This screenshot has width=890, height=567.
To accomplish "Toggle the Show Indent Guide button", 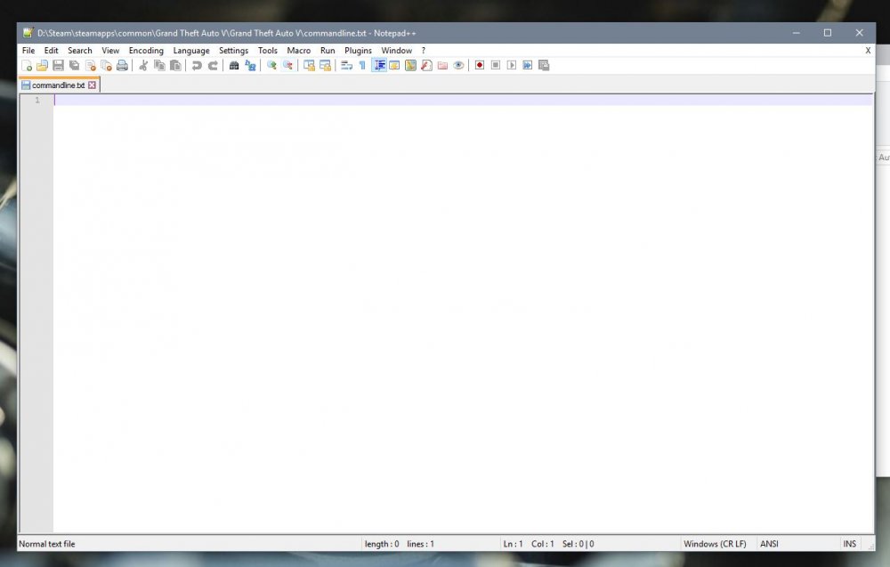I will [378, 65].
